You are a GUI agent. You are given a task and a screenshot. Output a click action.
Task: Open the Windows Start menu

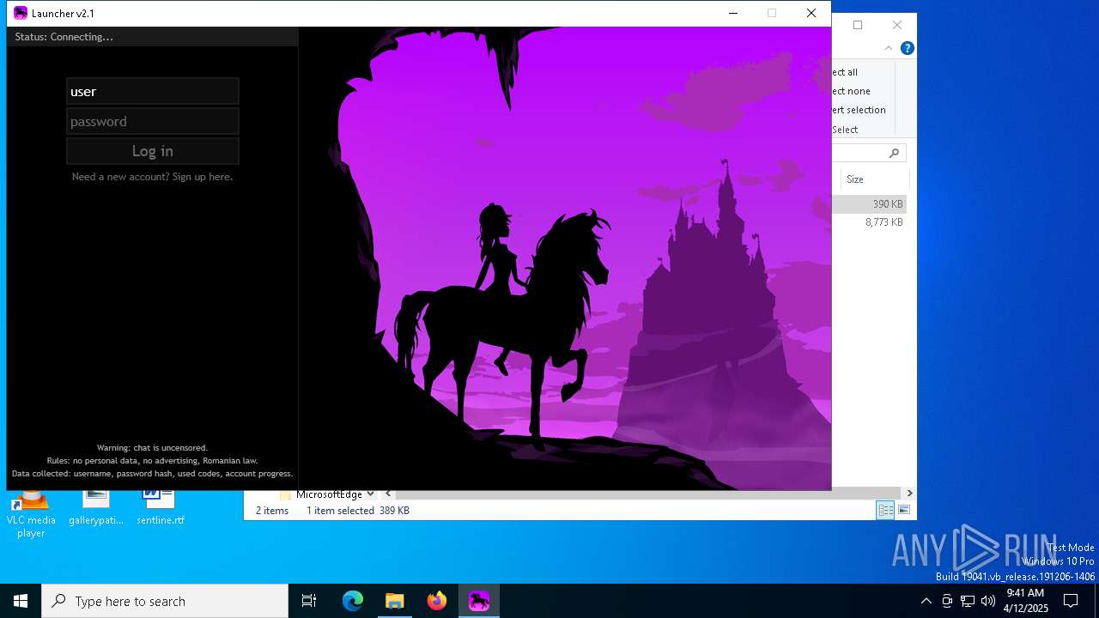(x=21, y=601)
